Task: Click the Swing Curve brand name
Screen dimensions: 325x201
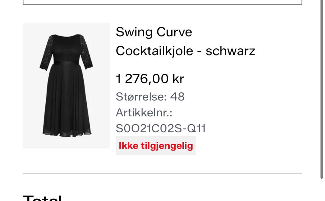Action: (x=154, y=32)
